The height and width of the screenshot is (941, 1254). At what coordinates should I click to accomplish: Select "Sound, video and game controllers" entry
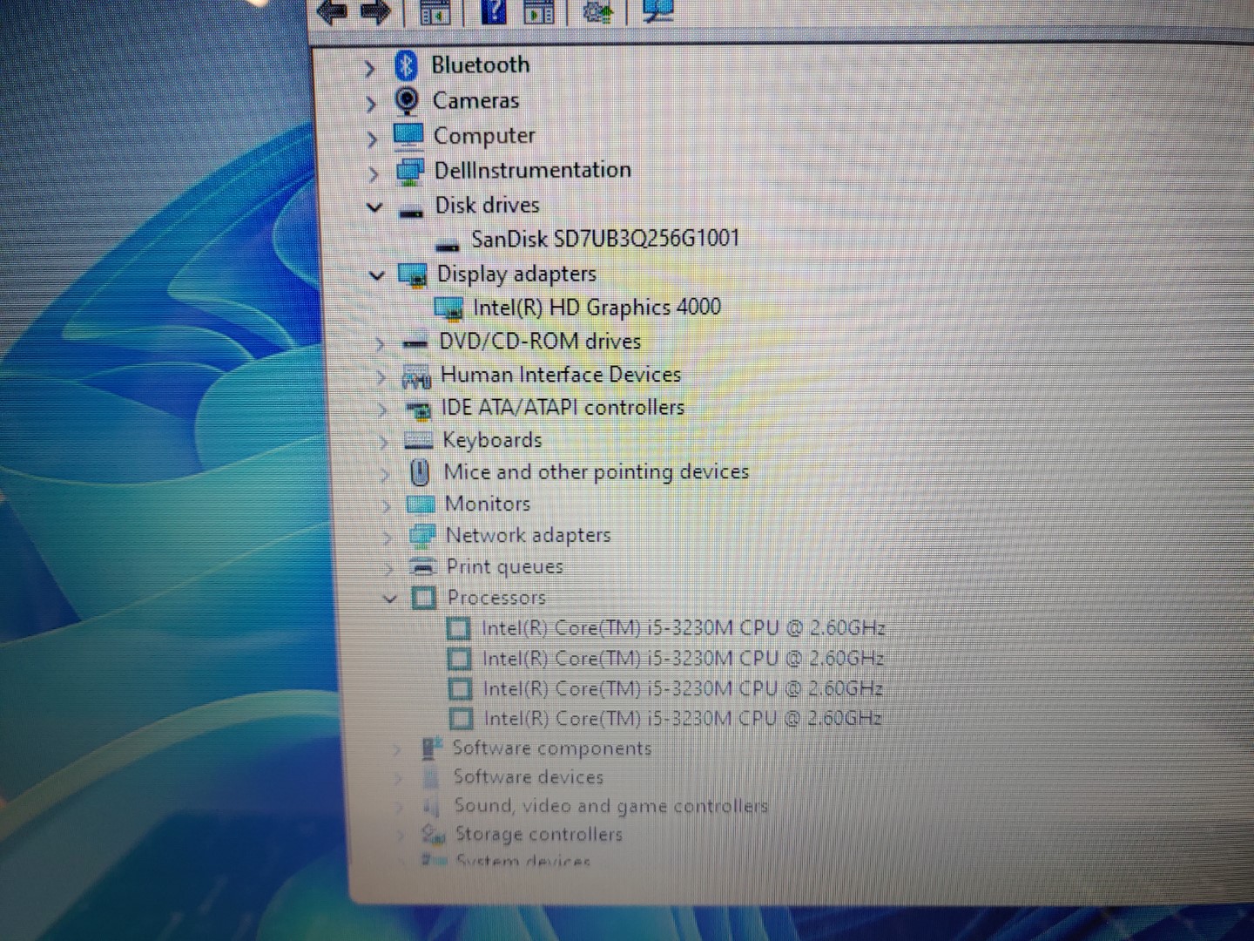[611, 806]
